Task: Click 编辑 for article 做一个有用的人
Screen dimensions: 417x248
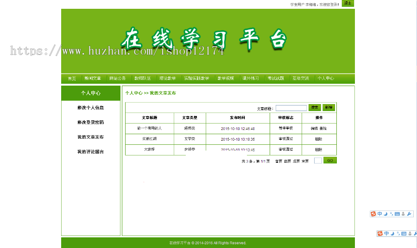Action: point(314,128)
